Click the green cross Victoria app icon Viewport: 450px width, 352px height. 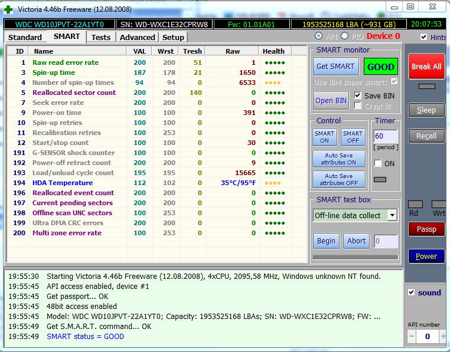click(x=8, y=9)
